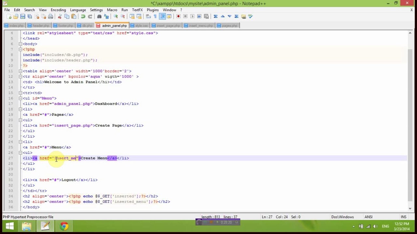Switch to the style.css tab
This screenshot has width=417, height=234.
click(x=139, y=26)
